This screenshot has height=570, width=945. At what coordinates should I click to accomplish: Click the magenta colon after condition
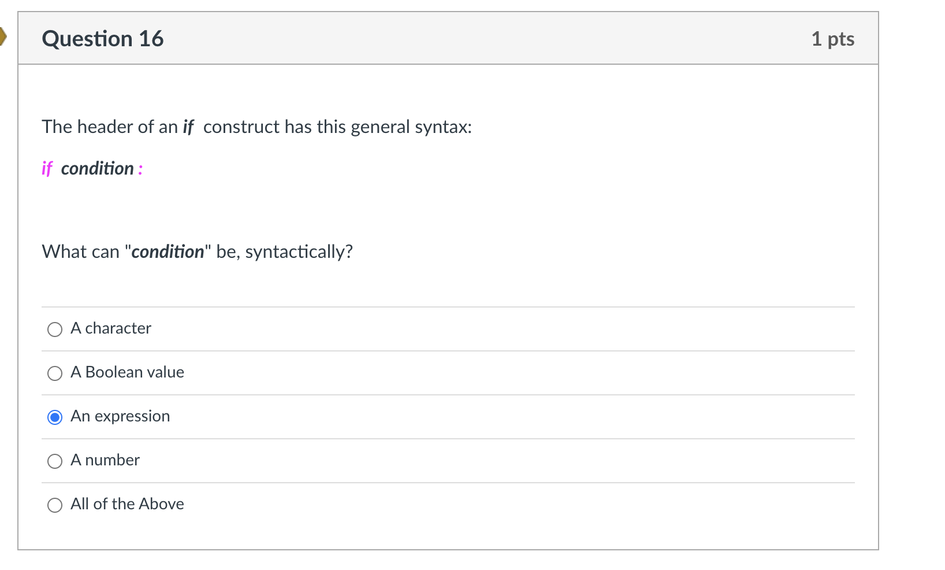pos(140,169)
